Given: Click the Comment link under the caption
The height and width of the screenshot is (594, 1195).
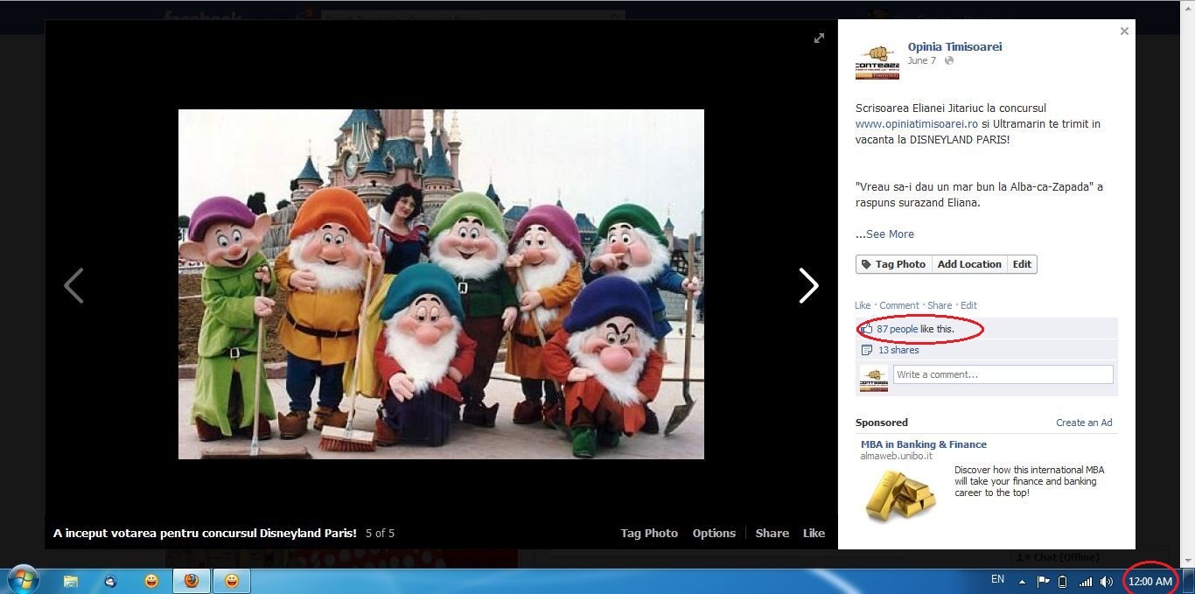Looking at the screenshot, I should point(899,305).
